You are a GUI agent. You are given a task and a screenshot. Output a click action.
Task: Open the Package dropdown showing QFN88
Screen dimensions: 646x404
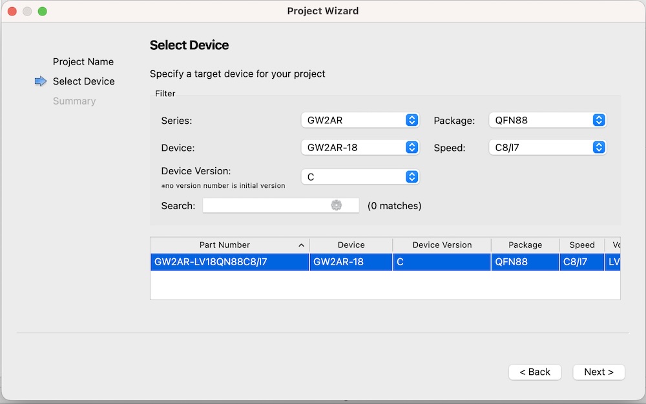tap(547, 120)
